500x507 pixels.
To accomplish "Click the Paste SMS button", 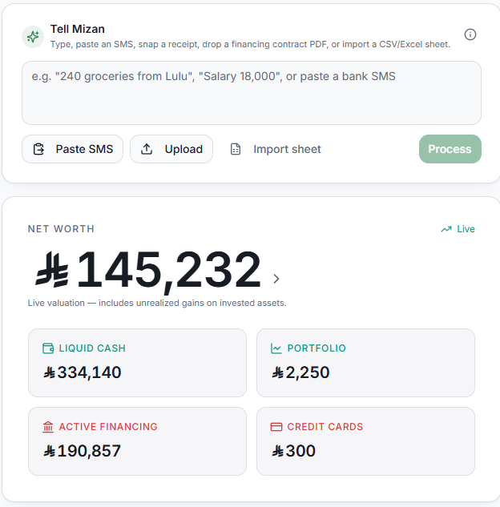I will (72, 149).
